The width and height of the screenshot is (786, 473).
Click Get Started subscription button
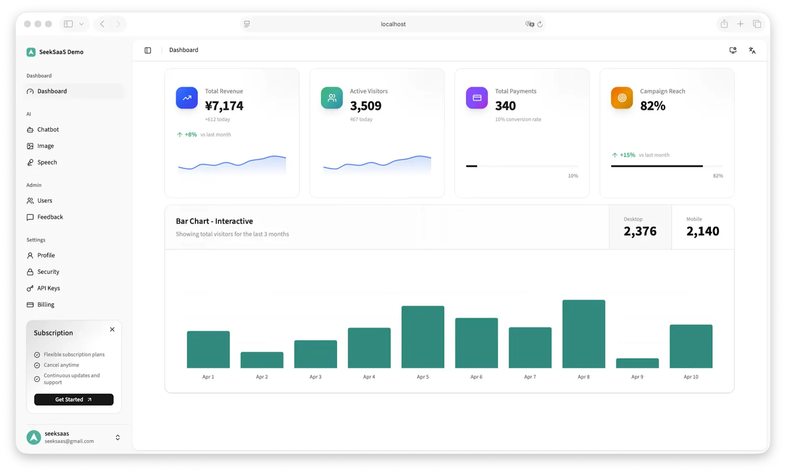coord(74,400)
